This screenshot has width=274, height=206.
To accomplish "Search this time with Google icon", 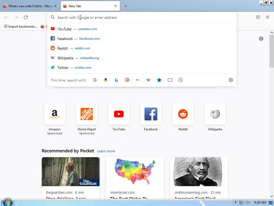I will point(95,80).
